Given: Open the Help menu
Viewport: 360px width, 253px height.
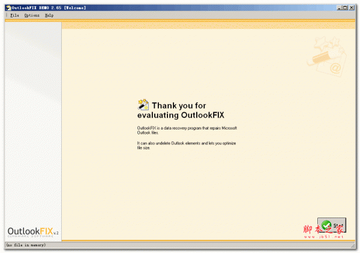Looking at the screenshot, I should (x=49, y=16).
